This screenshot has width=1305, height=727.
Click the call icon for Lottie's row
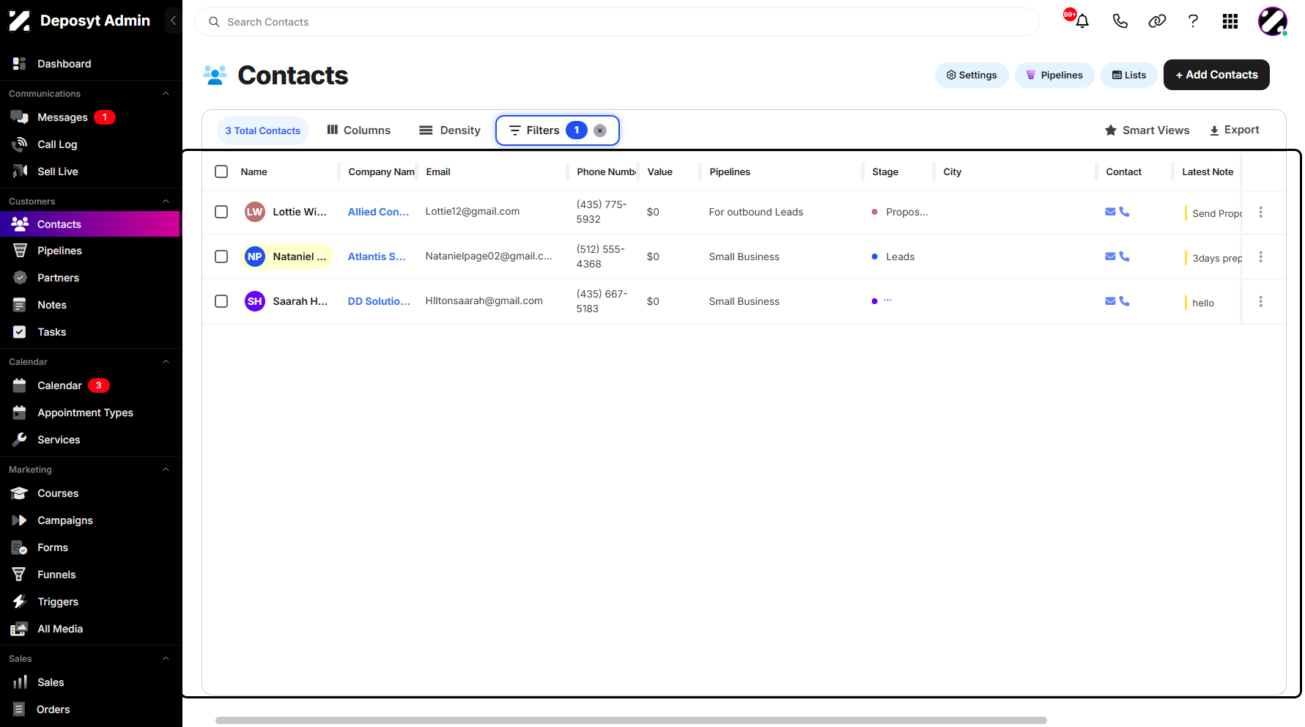point(1124,212)
